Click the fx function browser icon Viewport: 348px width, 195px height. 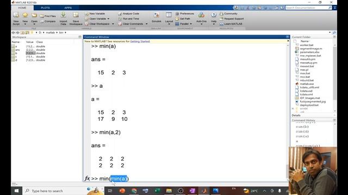click(87, 178)
